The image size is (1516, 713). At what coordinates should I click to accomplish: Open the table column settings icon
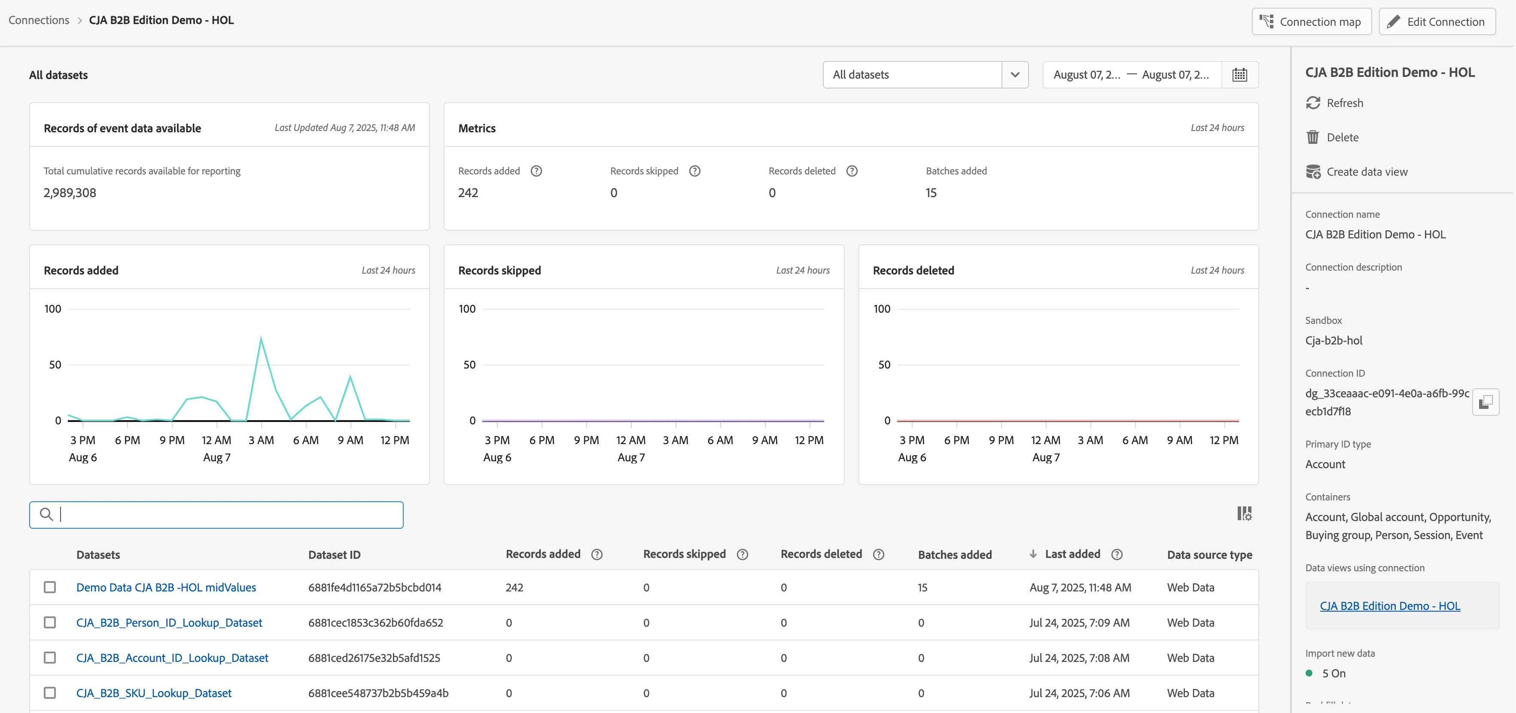click(x=1244, y=513)
